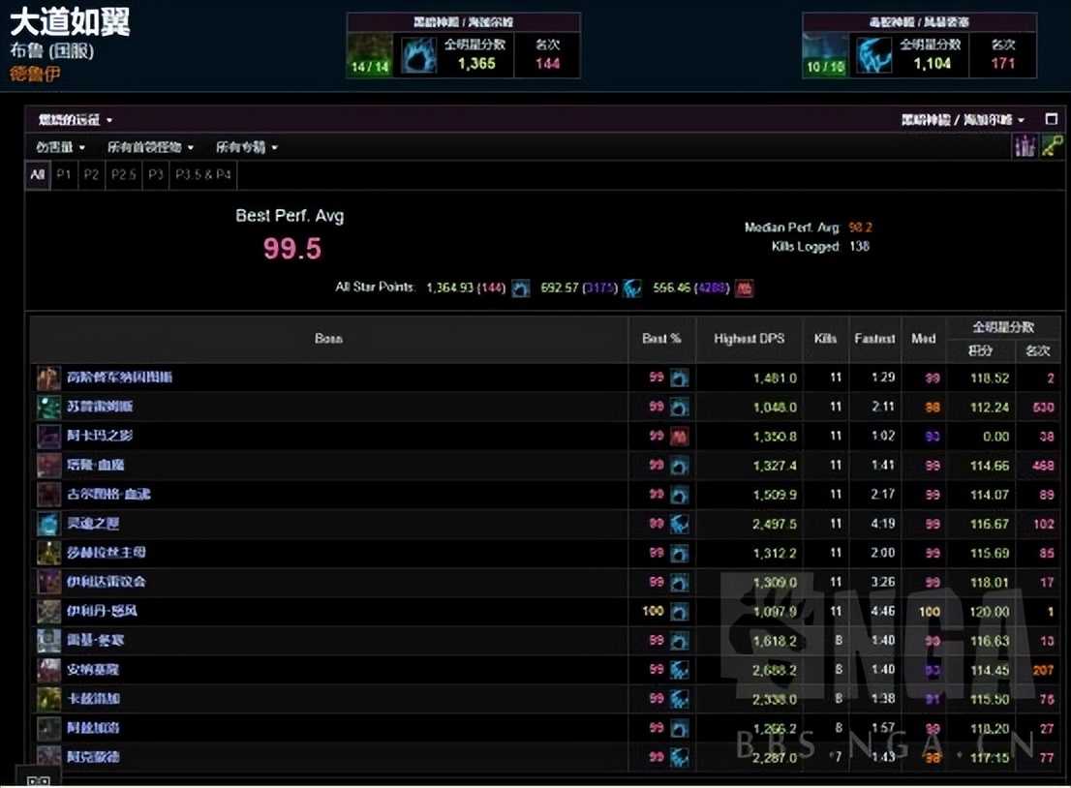Click the 苏普雷姆斯 boss icon
This screenshot has height=788, width=1071.
48,408
